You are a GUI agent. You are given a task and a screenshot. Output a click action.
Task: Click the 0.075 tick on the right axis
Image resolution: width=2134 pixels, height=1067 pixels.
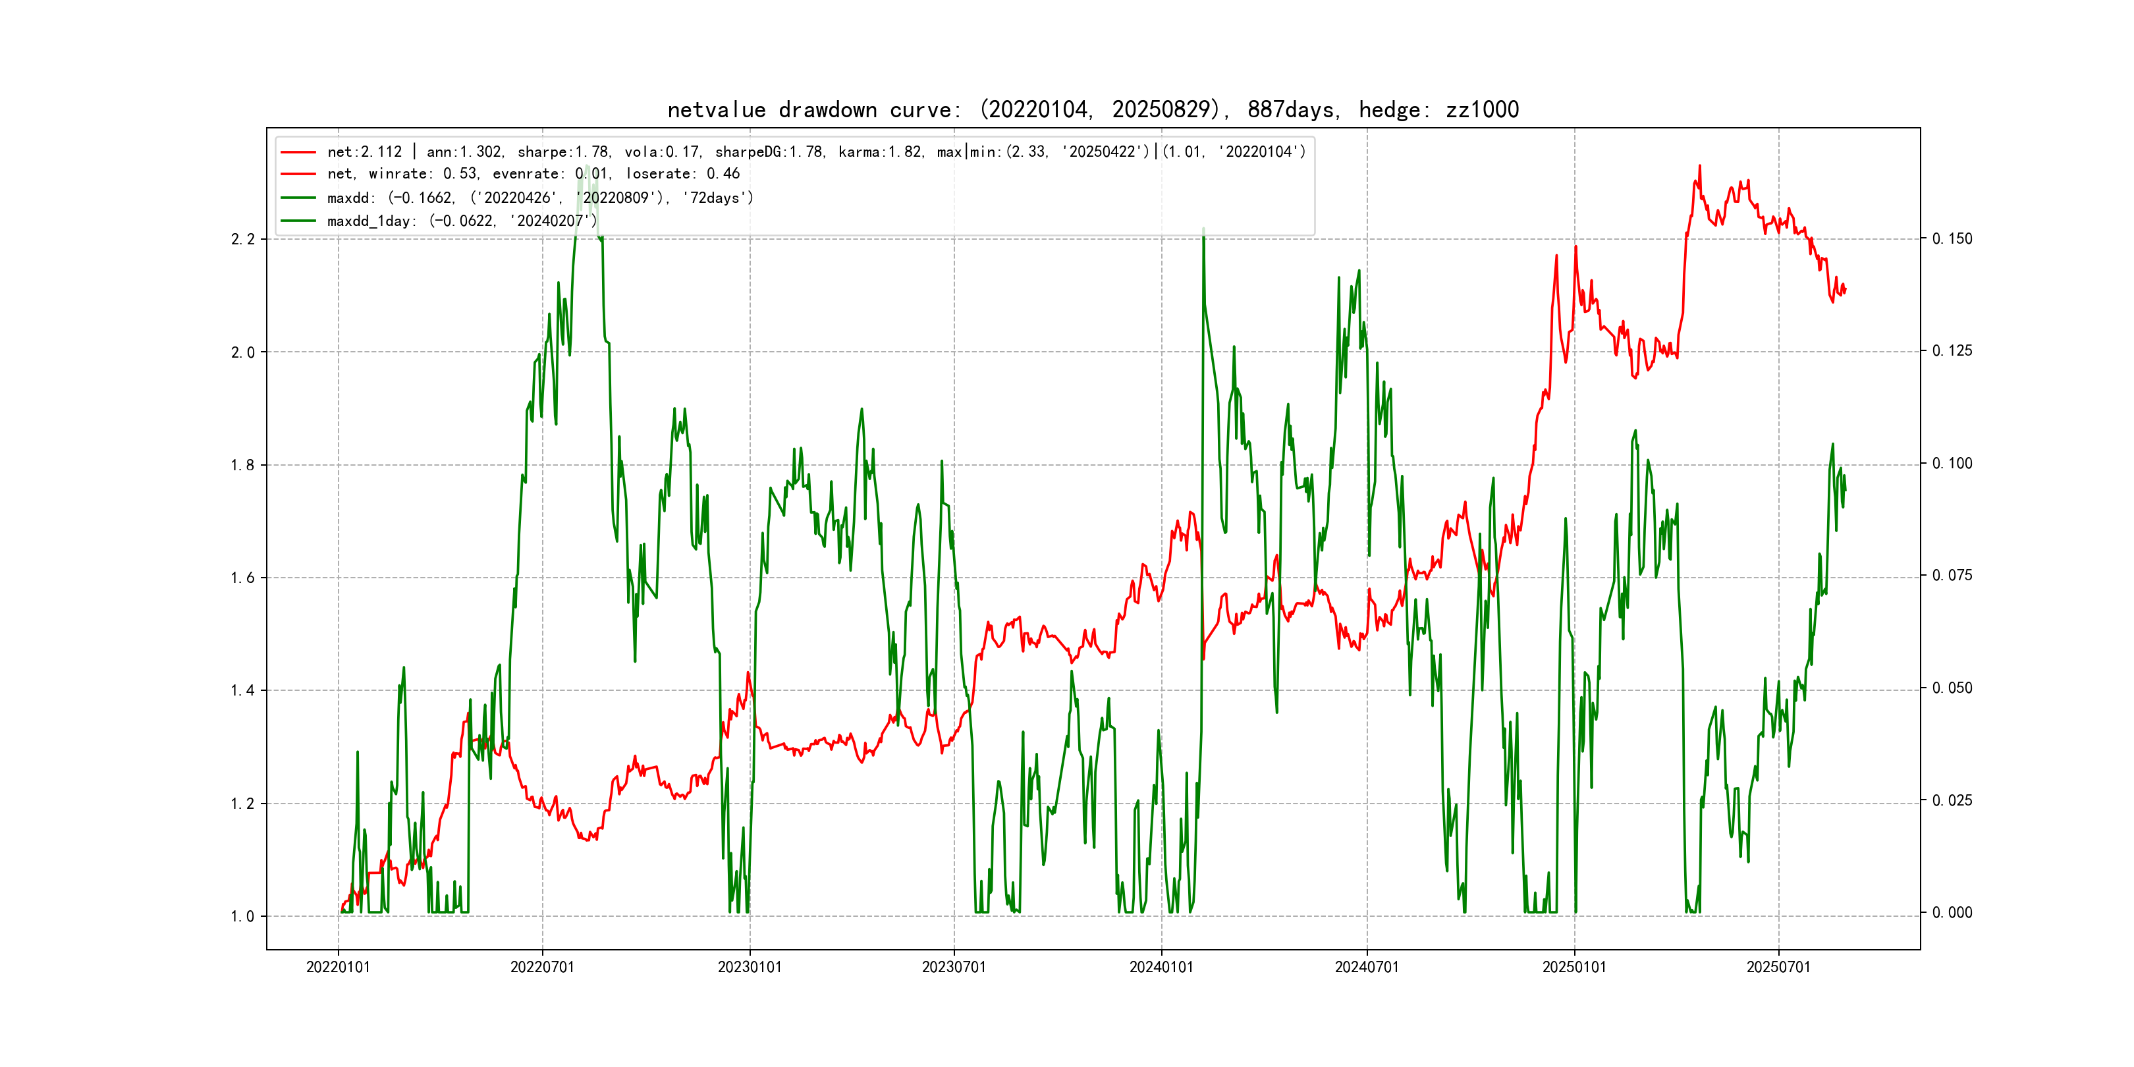(x=1952, y=576)
